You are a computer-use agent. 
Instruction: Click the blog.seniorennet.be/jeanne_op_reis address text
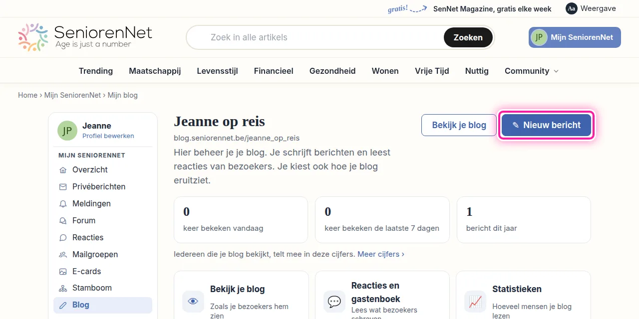(237, 138)
